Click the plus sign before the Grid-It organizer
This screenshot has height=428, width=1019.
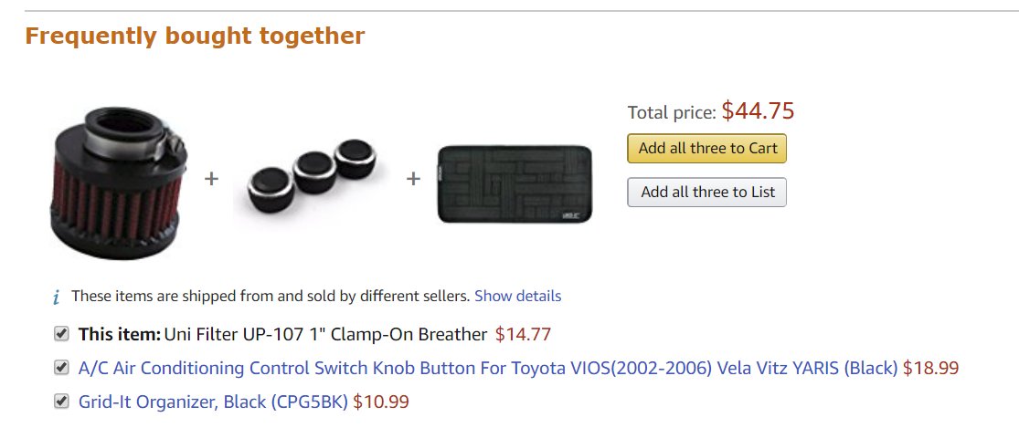413,178
